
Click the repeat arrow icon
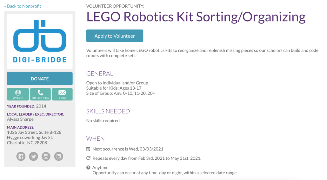pos(88,158)
